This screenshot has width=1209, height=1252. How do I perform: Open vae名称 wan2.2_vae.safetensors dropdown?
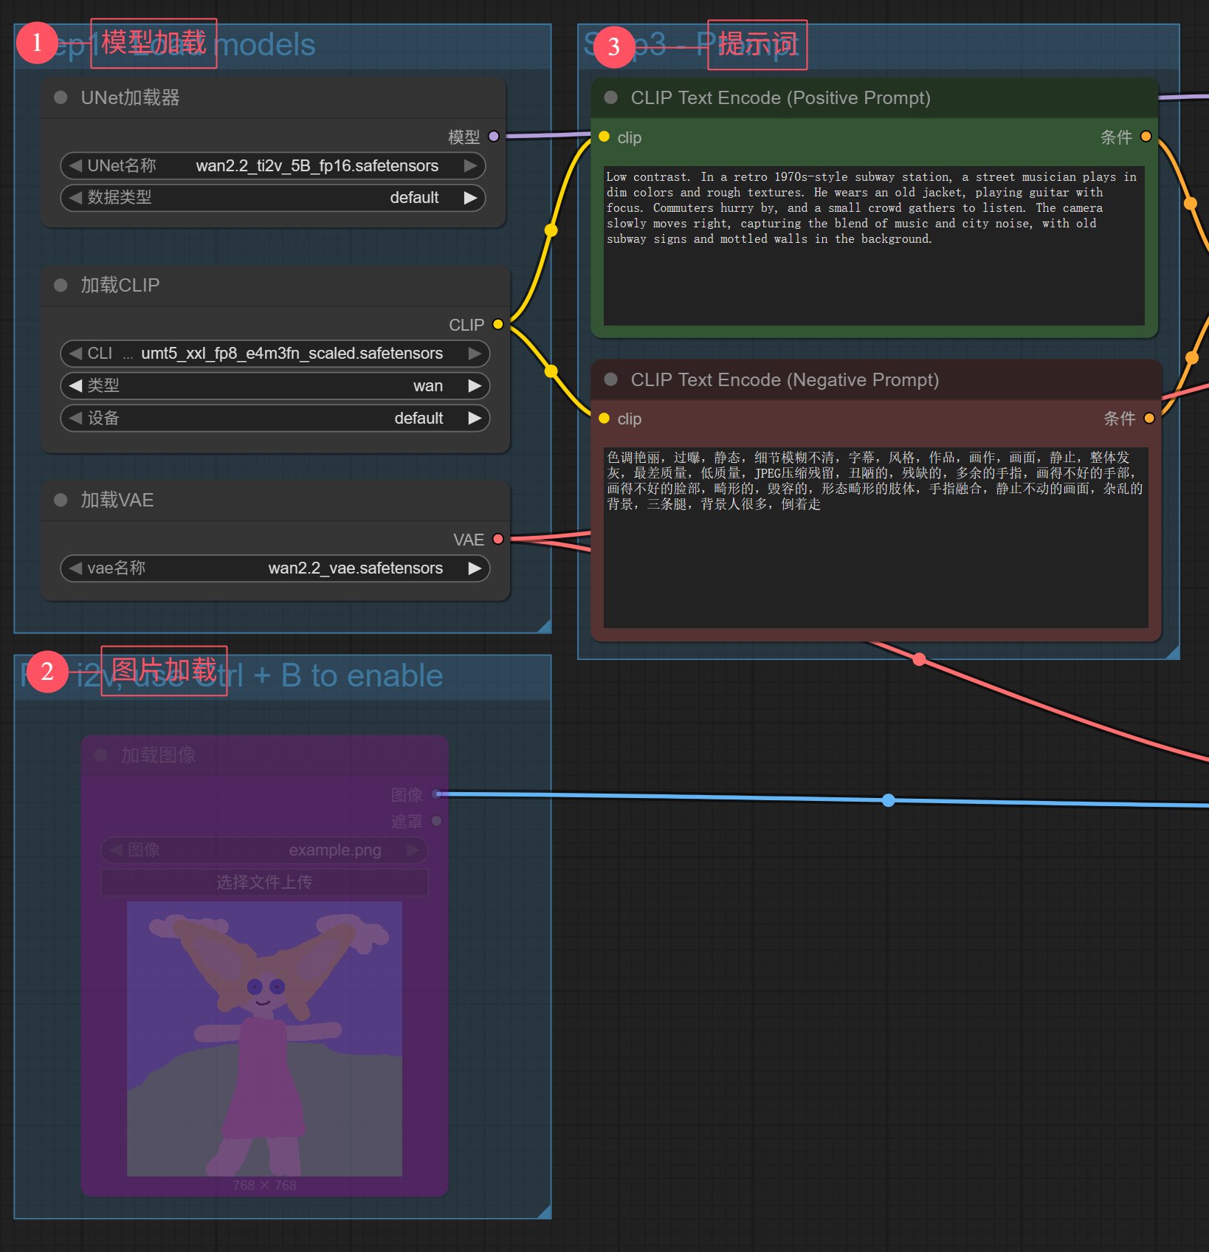275,568
